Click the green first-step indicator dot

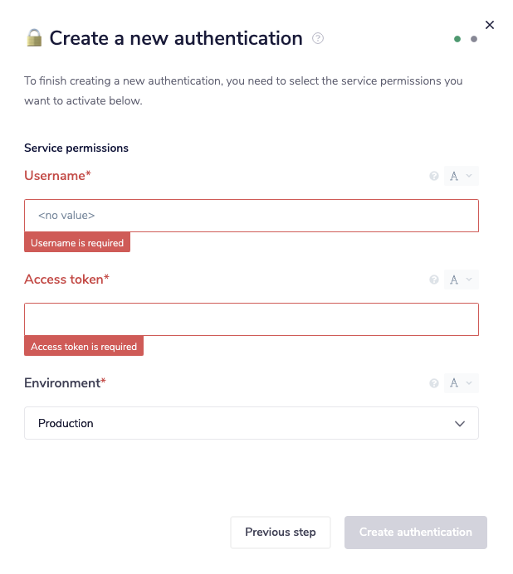click(457, 39)
